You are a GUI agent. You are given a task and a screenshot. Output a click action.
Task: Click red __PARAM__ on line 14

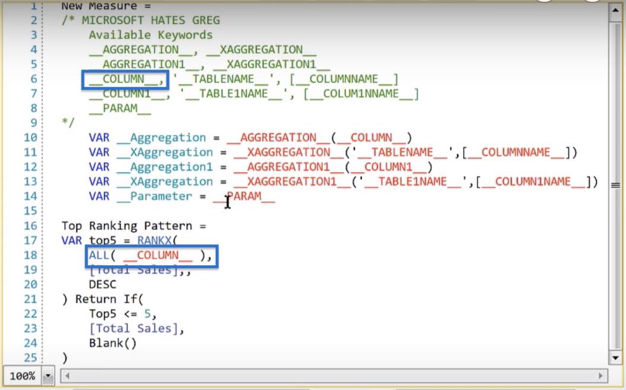244,196
